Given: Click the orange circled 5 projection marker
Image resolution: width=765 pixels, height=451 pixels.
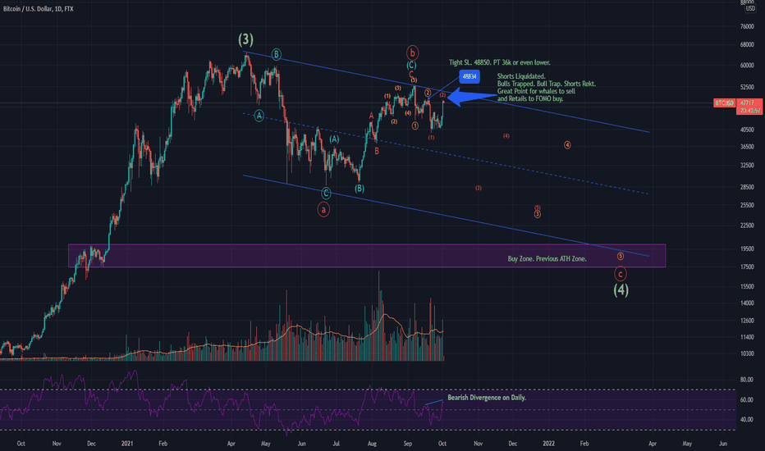Looking at the screenshot, I should pos(620,256).
